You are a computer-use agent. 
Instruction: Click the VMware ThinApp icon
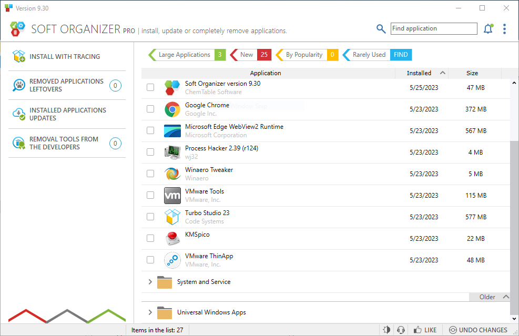[x=172, y=260]
